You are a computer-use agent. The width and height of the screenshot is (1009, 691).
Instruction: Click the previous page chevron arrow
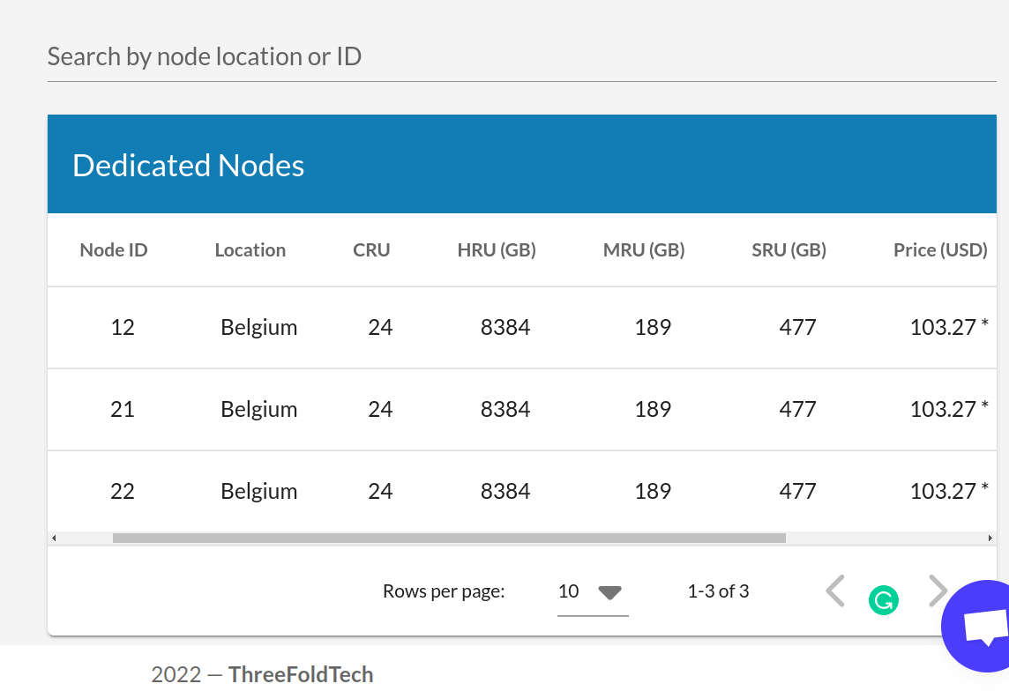coord(834,591)
